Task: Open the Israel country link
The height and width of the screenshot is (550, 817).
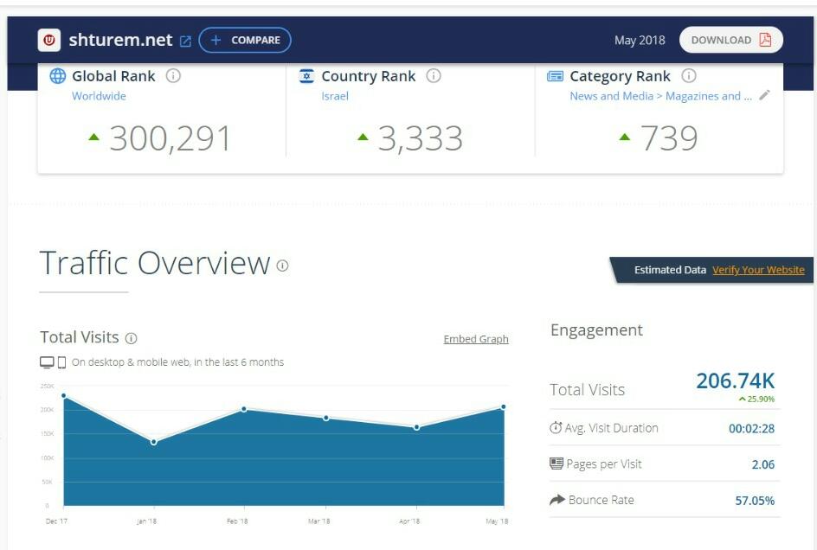Action: 335,96
